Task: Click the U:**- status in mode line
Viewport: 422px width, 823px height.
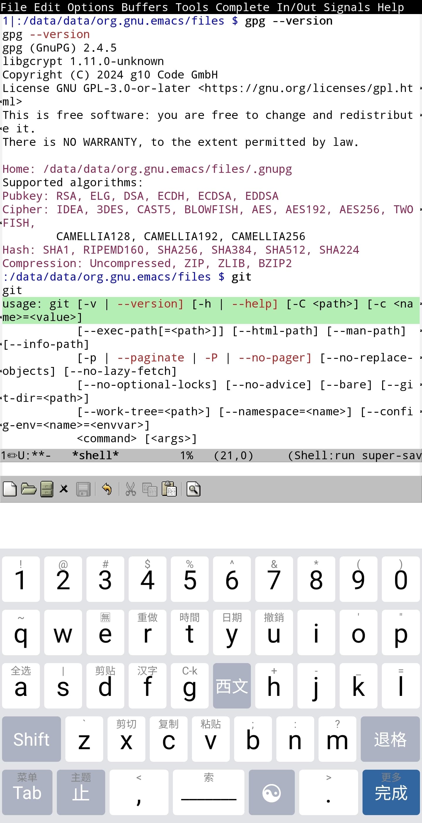Action: (x=34, y=455)
